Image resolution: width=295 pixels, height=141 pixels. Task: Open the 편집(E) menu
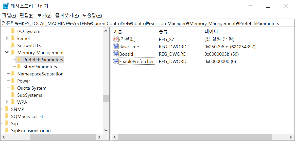click(x=27, y=16)
